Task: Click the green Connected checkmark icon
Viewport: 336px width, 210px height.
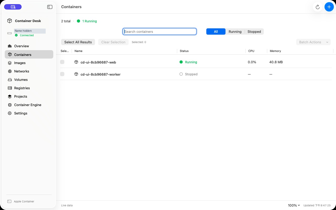Action: pyautogui.click(x=16, y=35)
